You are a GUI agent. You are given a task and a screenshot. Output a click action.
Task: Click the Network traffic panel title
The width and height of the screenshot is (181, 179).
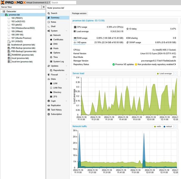click(x=80, y=126)
